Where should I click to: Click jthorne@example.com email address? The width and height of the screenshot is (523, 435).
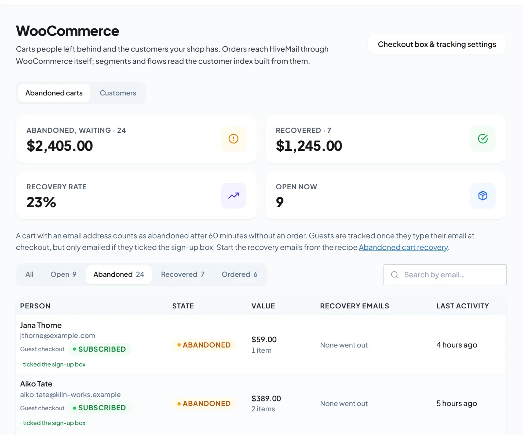tap(58, 336)
